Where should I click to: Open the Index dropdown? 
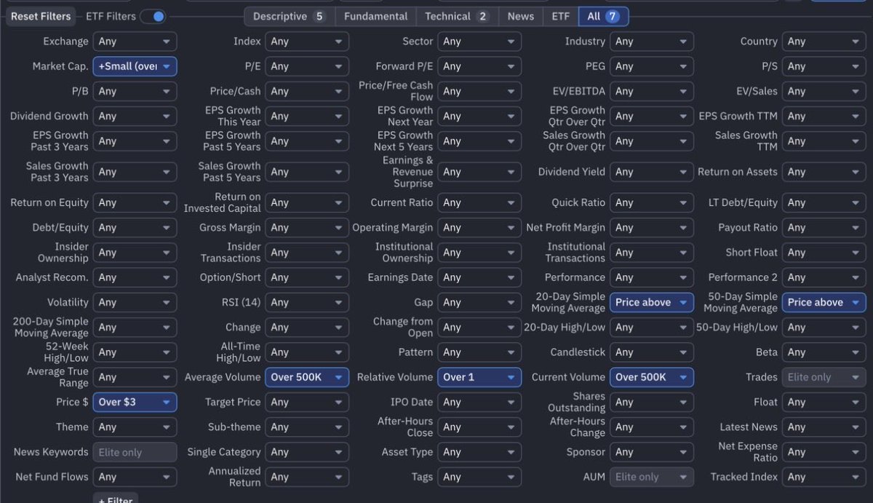(x=307, y=41)
